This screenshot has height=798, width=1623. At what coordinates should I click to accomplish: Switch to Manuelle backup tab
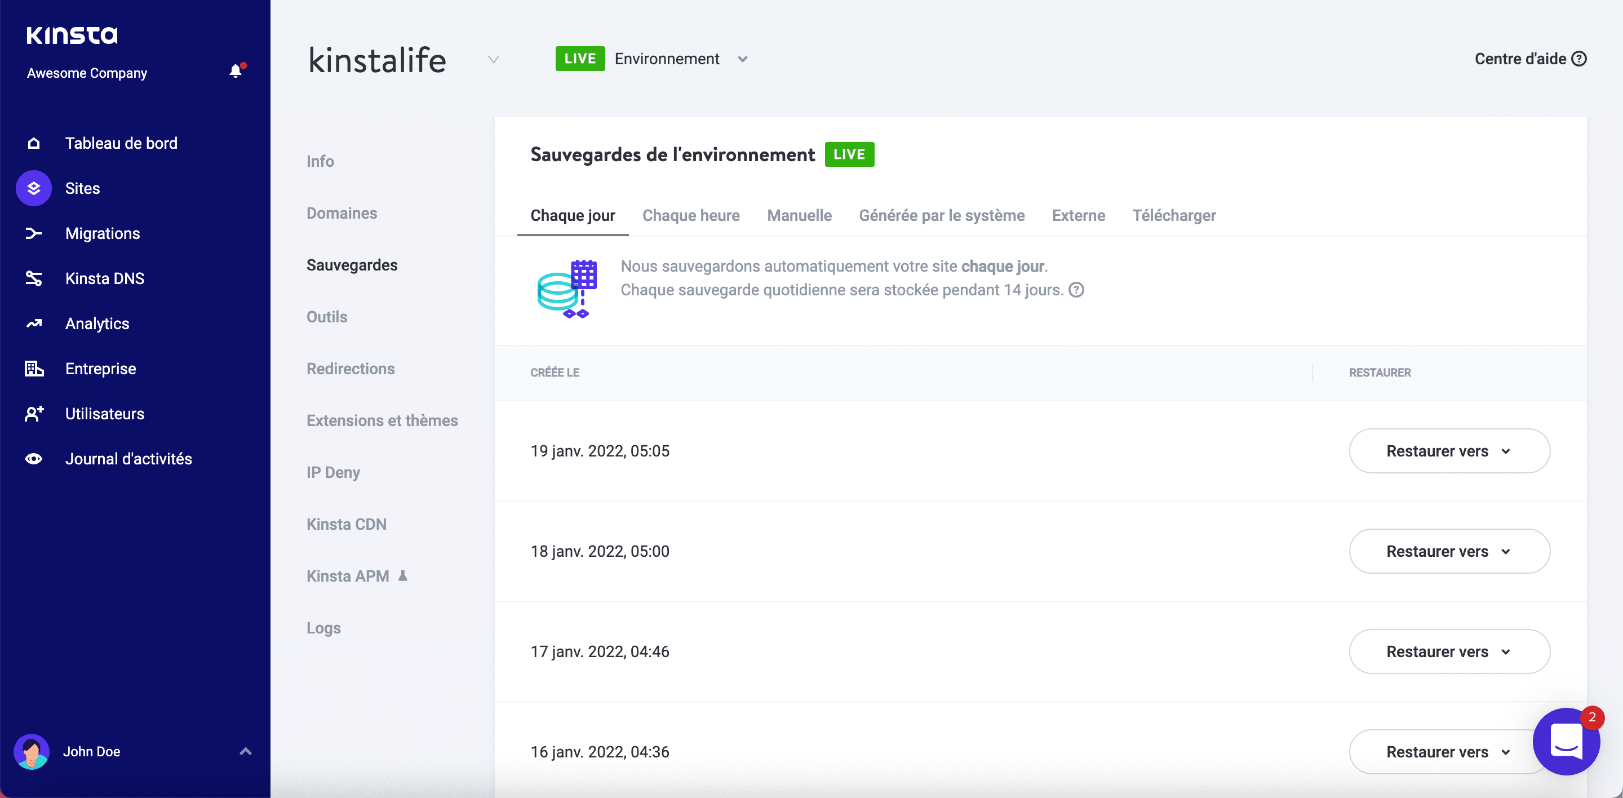point(799,215)
